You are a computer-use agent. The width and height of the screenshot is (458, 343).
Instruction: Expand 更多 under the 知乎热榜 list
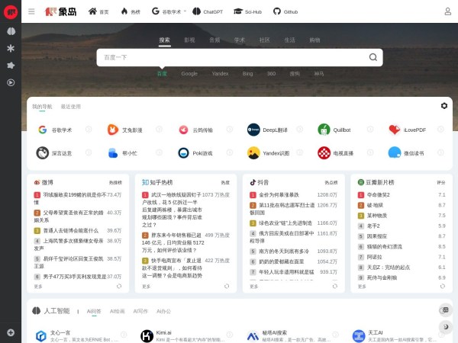[147, 287]
